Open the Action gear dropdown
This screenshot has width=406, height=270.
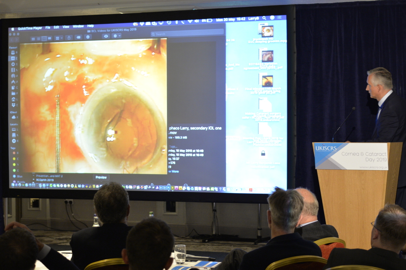click(x=117, y=36)
